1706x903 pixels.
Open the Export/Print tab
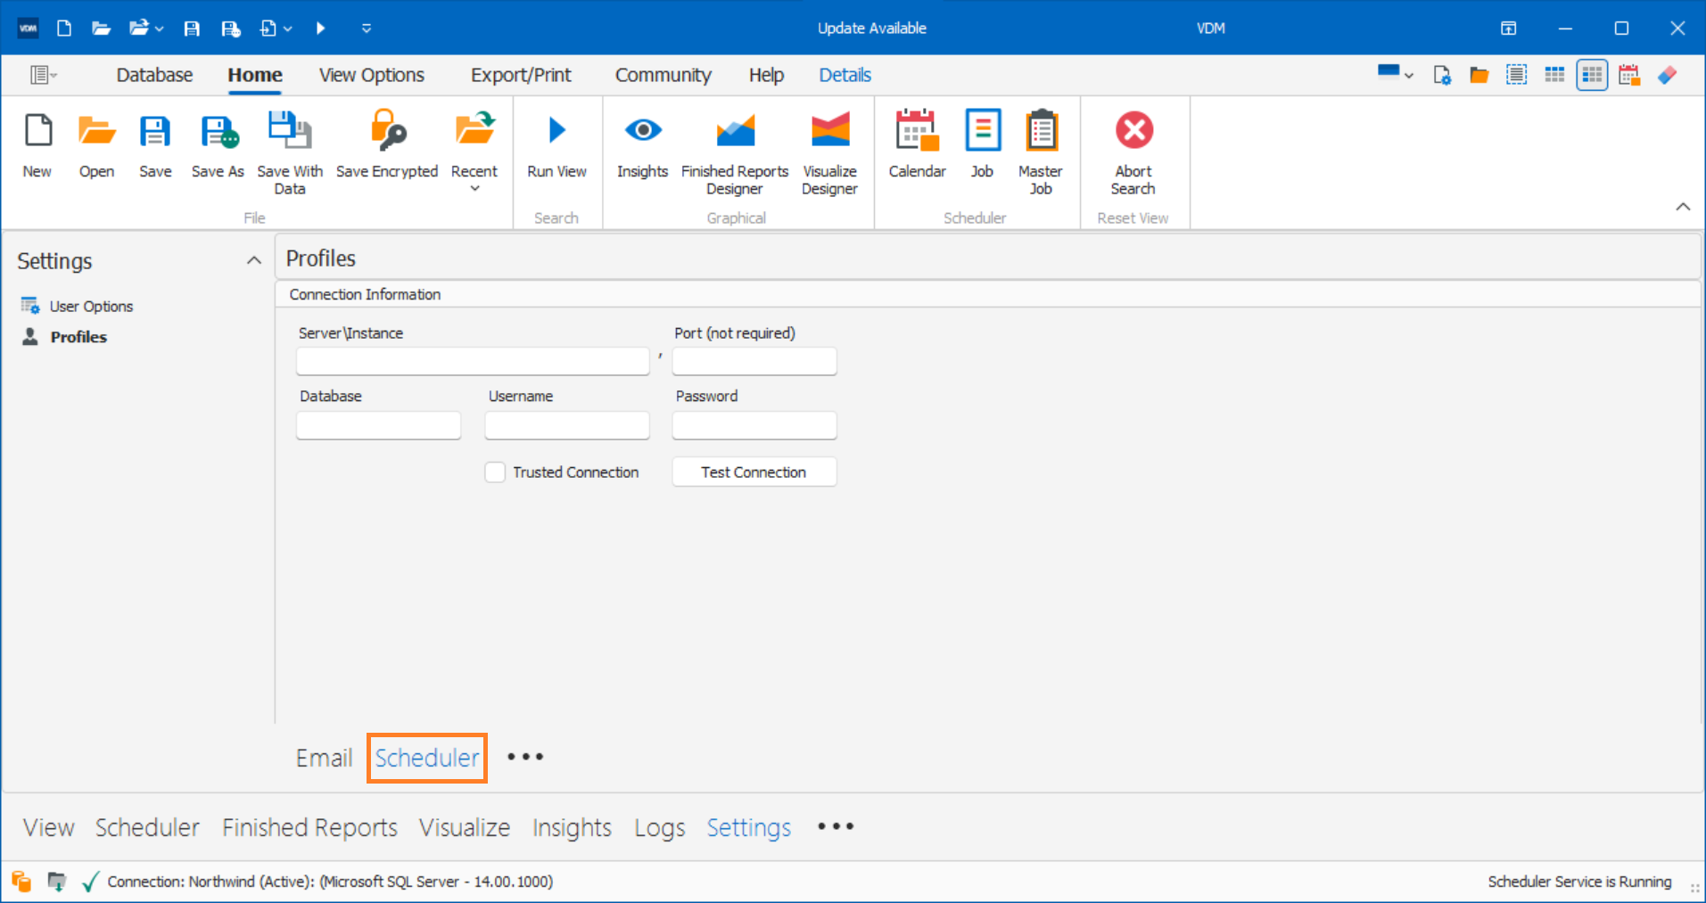(521, 75)
